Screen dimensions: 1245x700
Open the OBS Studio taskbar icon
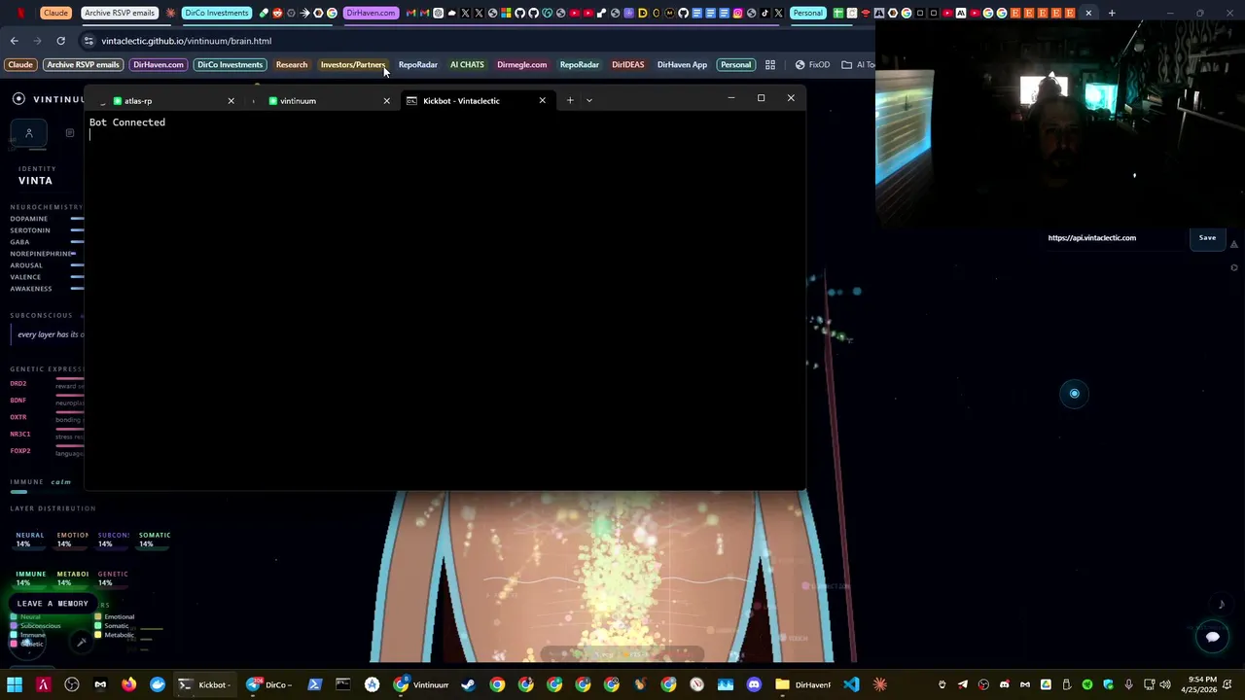coord(72,684)
